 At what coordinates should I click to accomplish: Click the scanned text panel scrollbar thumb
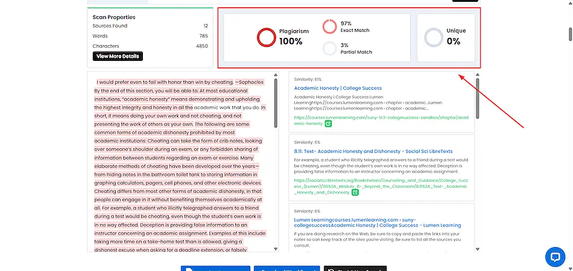(x=276, y=103)
